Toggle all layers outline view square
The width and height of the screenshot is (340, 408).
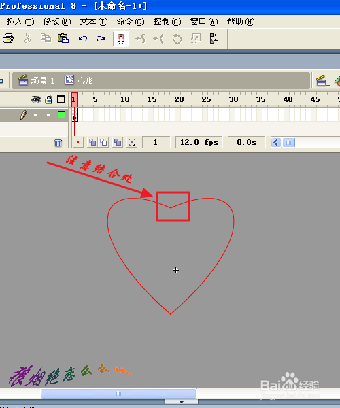coord(61,99)
